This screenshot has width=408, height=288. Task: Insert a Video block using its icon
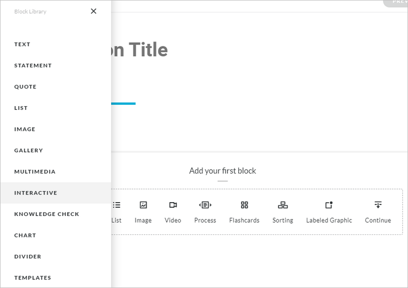pos(173,205)
